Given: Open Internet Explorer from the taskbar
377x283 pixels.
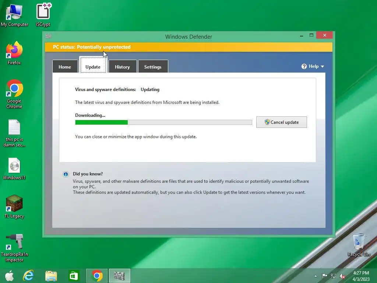Looking at the screenshot, I should [28, 276].
